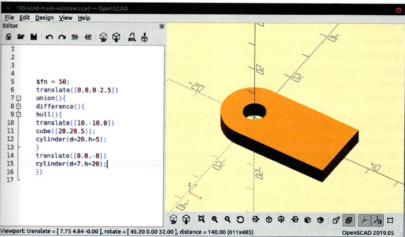
Task: Click the New file icon in editor toolbar
Action: (x=9, y=37)
